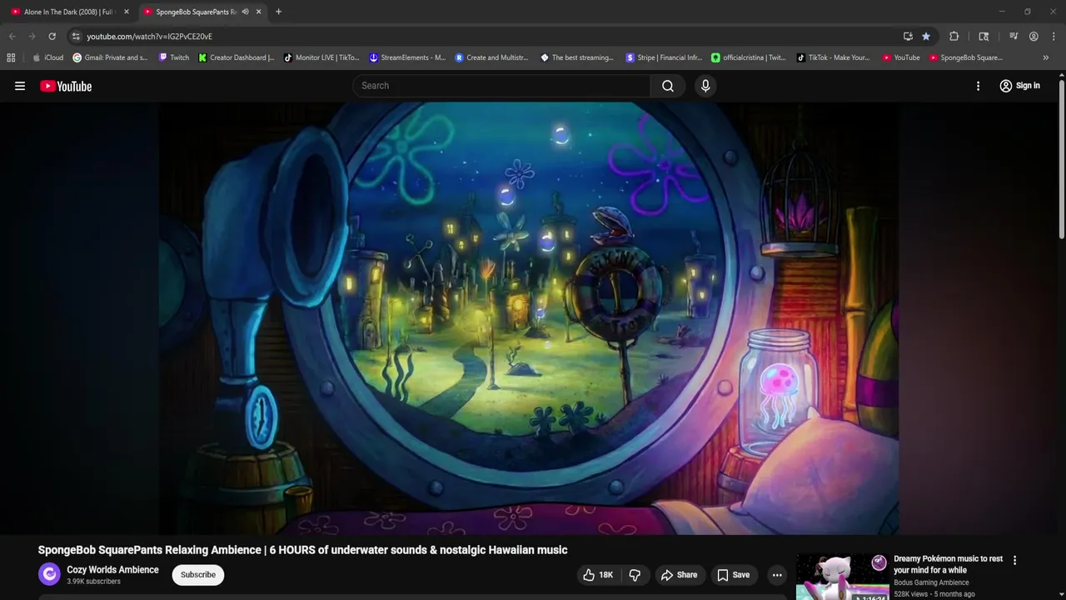Open YouTube settings three-dot menu

click(978, 86)
